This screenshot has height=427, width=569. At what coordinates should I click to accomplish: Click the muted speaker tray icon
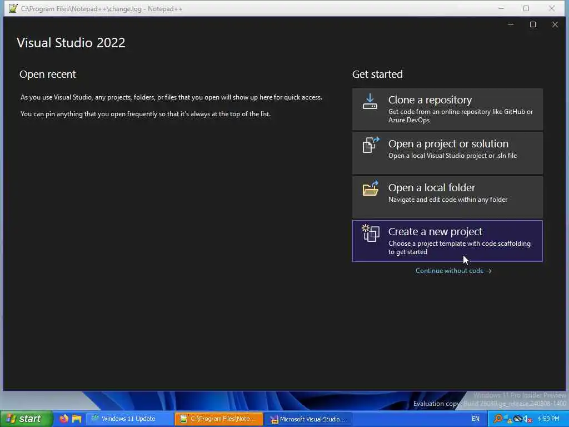tap(527, 419)
